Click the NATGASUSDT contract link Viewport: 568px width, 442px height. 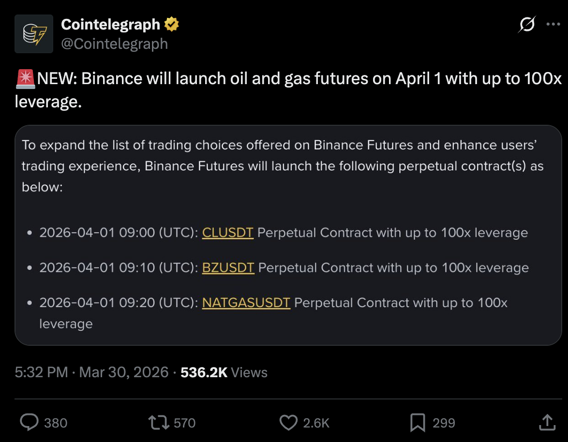[x=246, y=303]
